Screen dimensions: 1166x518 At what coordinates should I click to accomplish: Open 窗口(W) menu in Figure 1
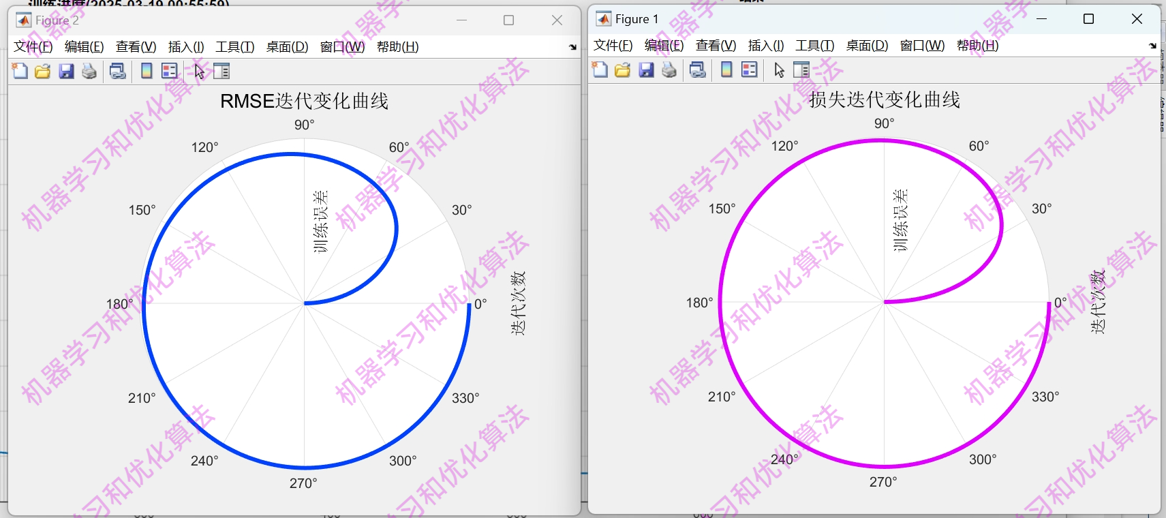tap(923, 46)
